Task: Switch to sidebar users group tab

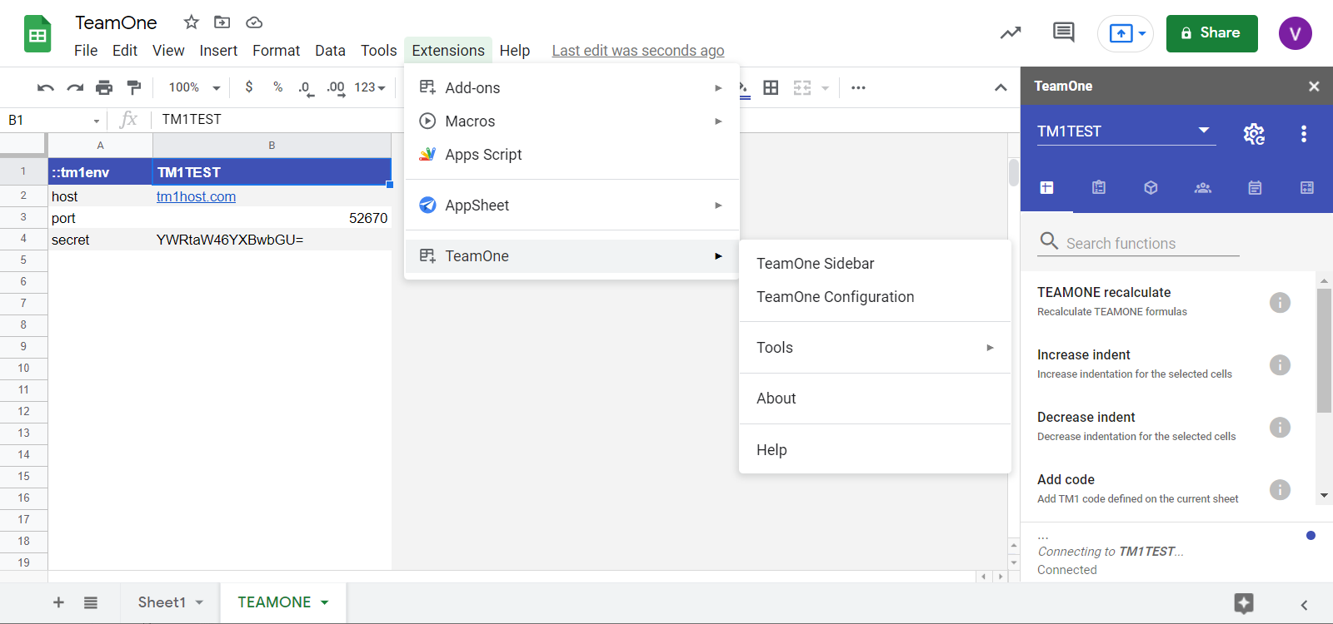Action: pyautogui.click(x=1203, y=187)
